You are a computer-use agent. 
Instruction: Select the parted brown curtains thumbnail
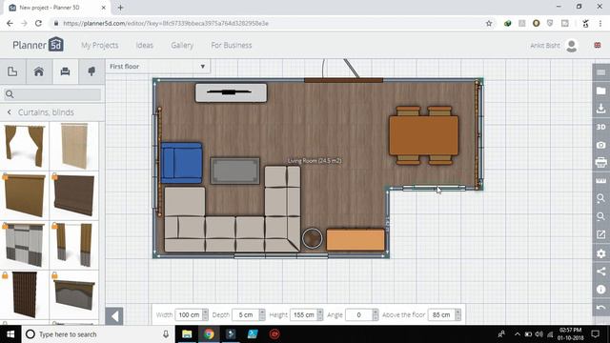coord(25,146)
